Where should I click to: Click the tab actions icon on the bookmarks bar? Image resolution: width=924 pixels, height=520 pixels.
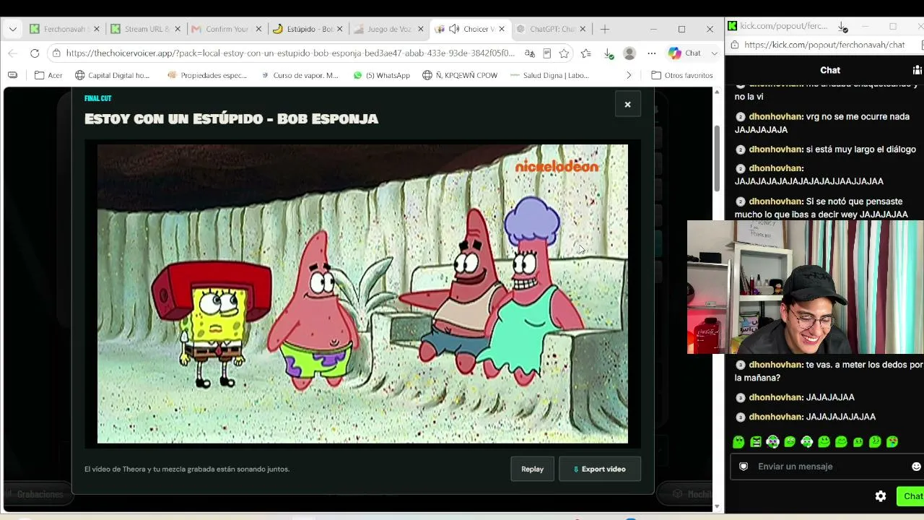12,75
